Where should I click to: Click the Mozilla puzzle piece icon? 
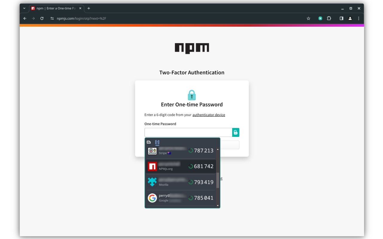(152, 182)
